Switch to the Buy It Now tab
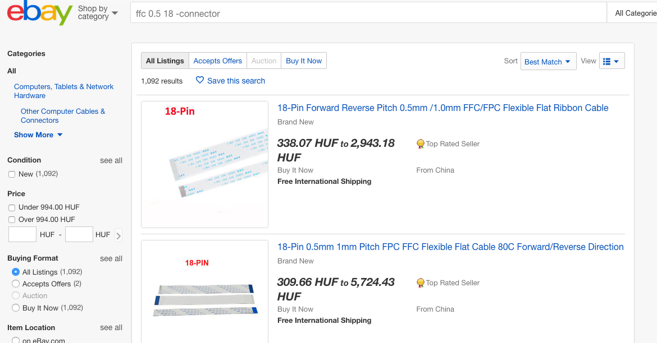 (304, 61)
